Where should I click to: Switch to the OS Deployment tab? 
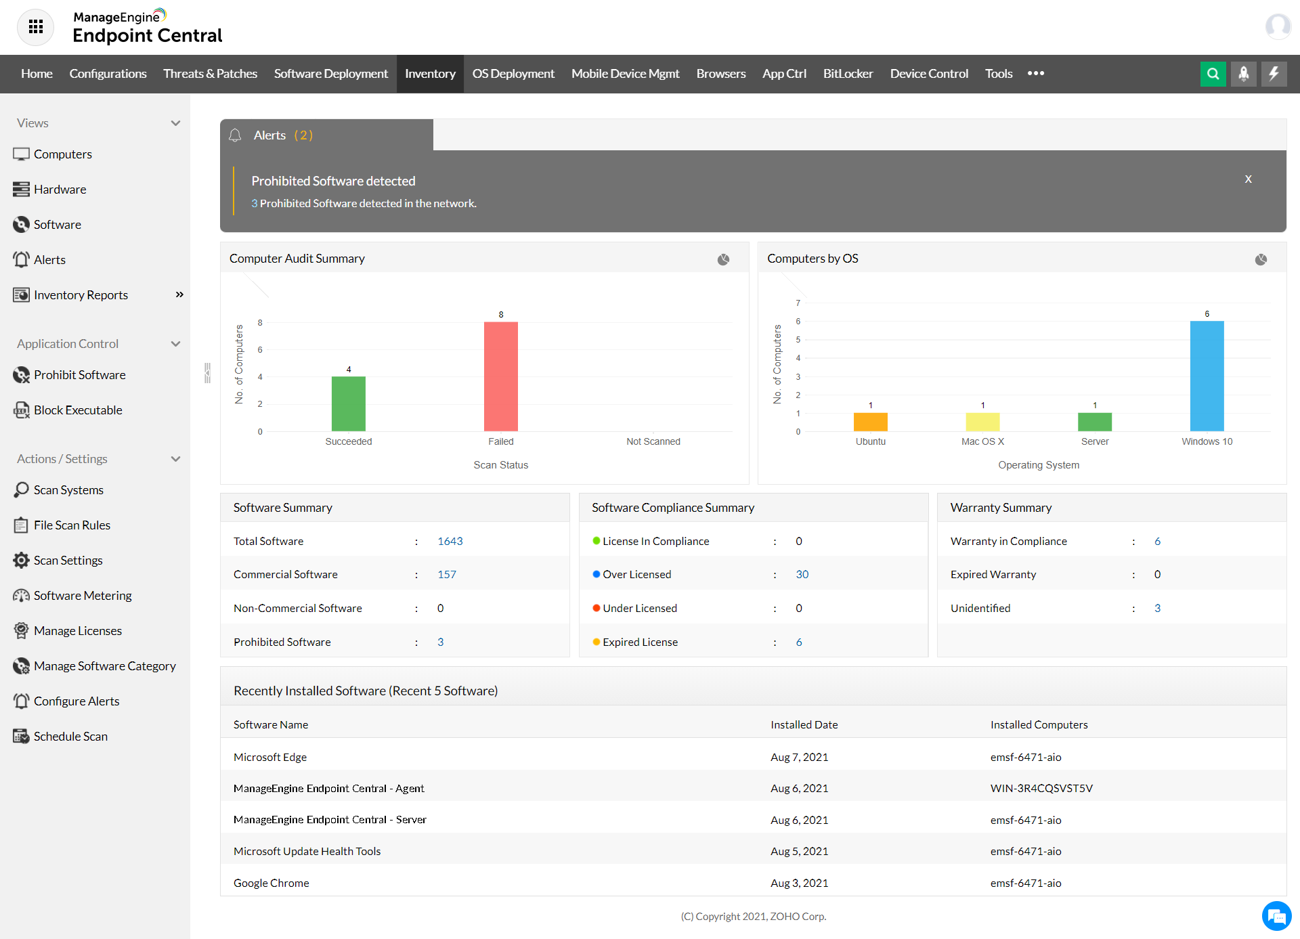pyautogui.click(x=513, y=74)
